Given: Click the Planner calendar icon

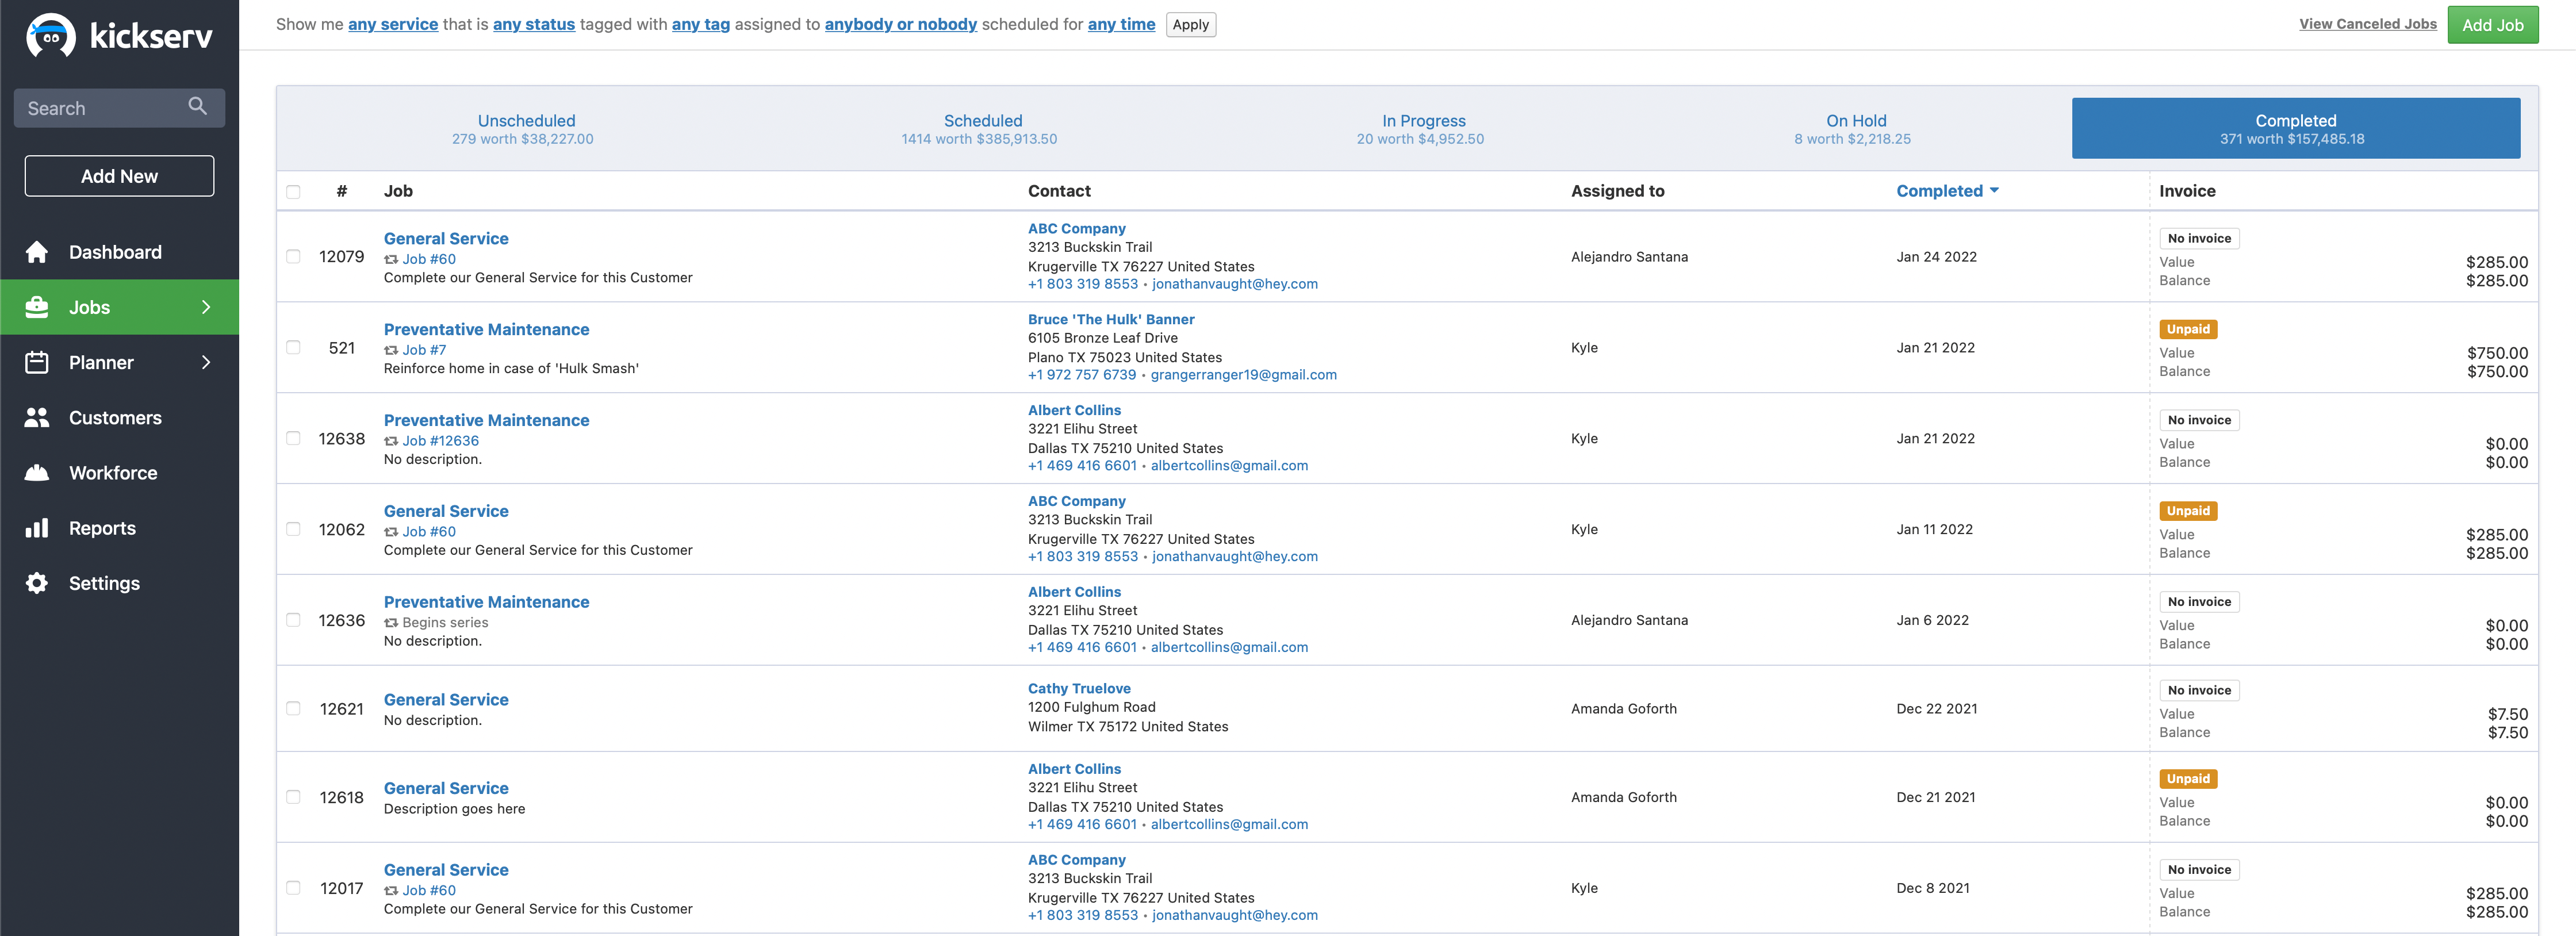Looking at the screenshot, I should [37, 362].
